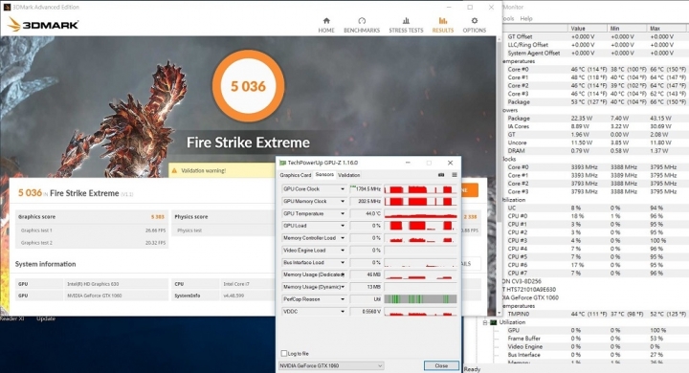Viewport: 689px width, 373px height.
Task: Select the Graphics score row
Action: click(92, 216)
